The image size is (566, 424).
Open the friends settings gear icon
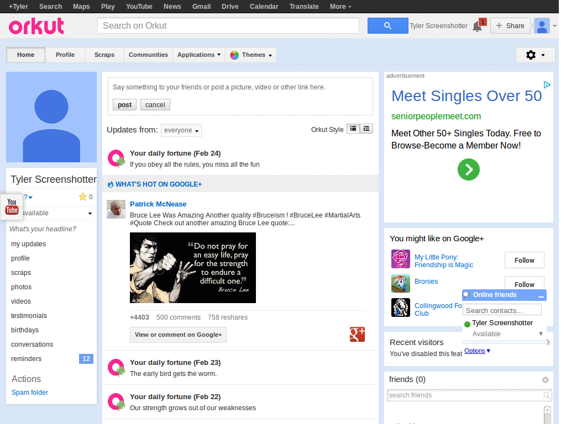546,380
